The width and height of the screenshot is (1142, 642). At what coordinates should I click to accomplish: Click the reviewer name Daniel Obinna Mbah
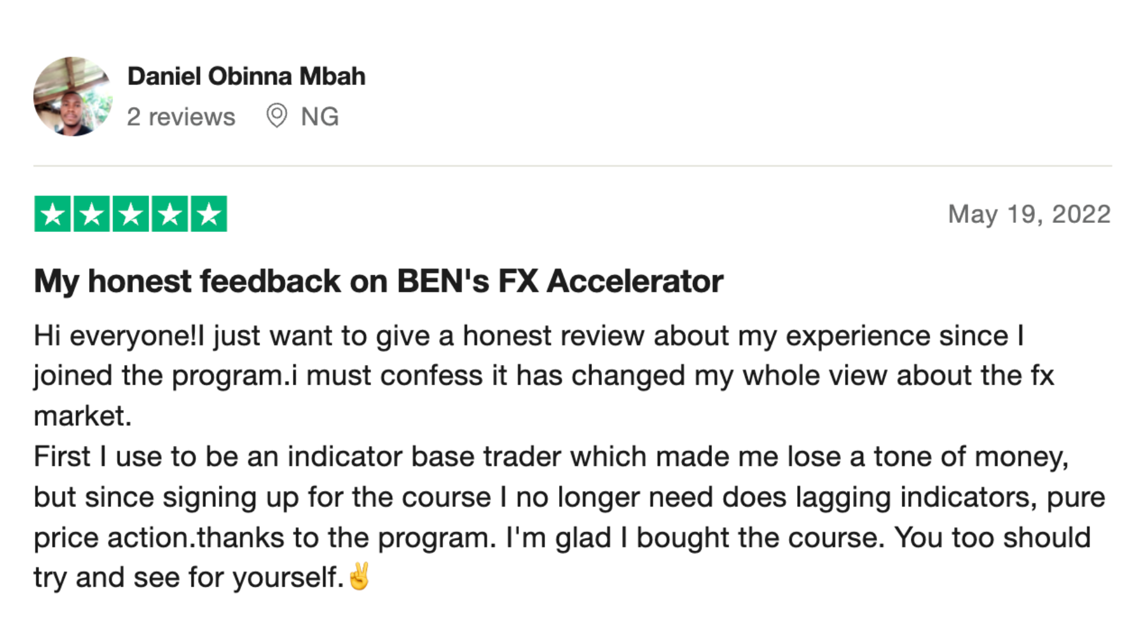[246, 76]
